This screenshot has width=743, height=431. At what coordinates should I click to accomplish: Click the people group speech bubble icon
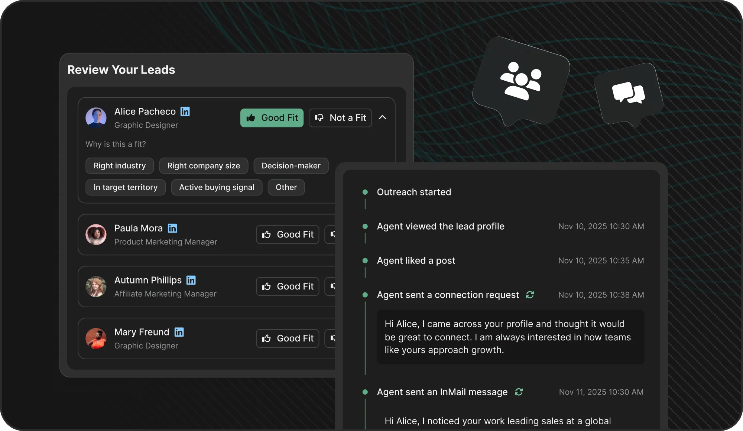point(521,81)
